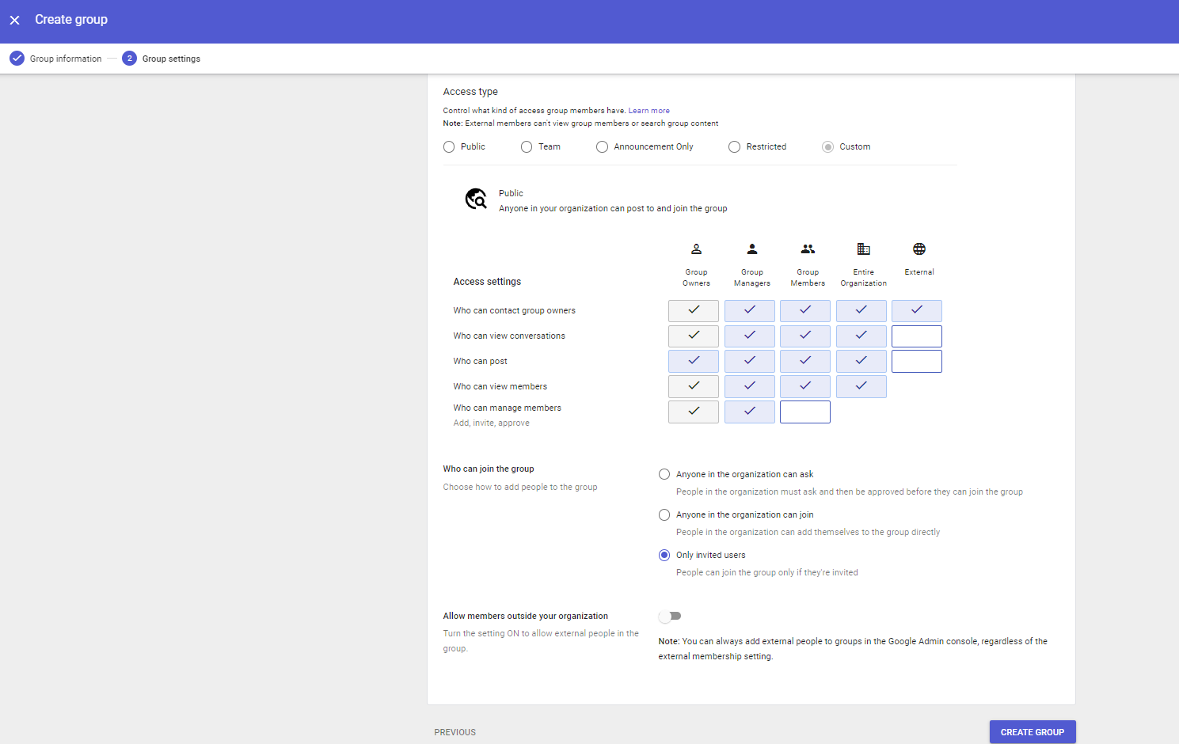Viewport: 1179px width, 744px height.
Task: Allow External users to view conversations
Action: (x=916, y=336)
